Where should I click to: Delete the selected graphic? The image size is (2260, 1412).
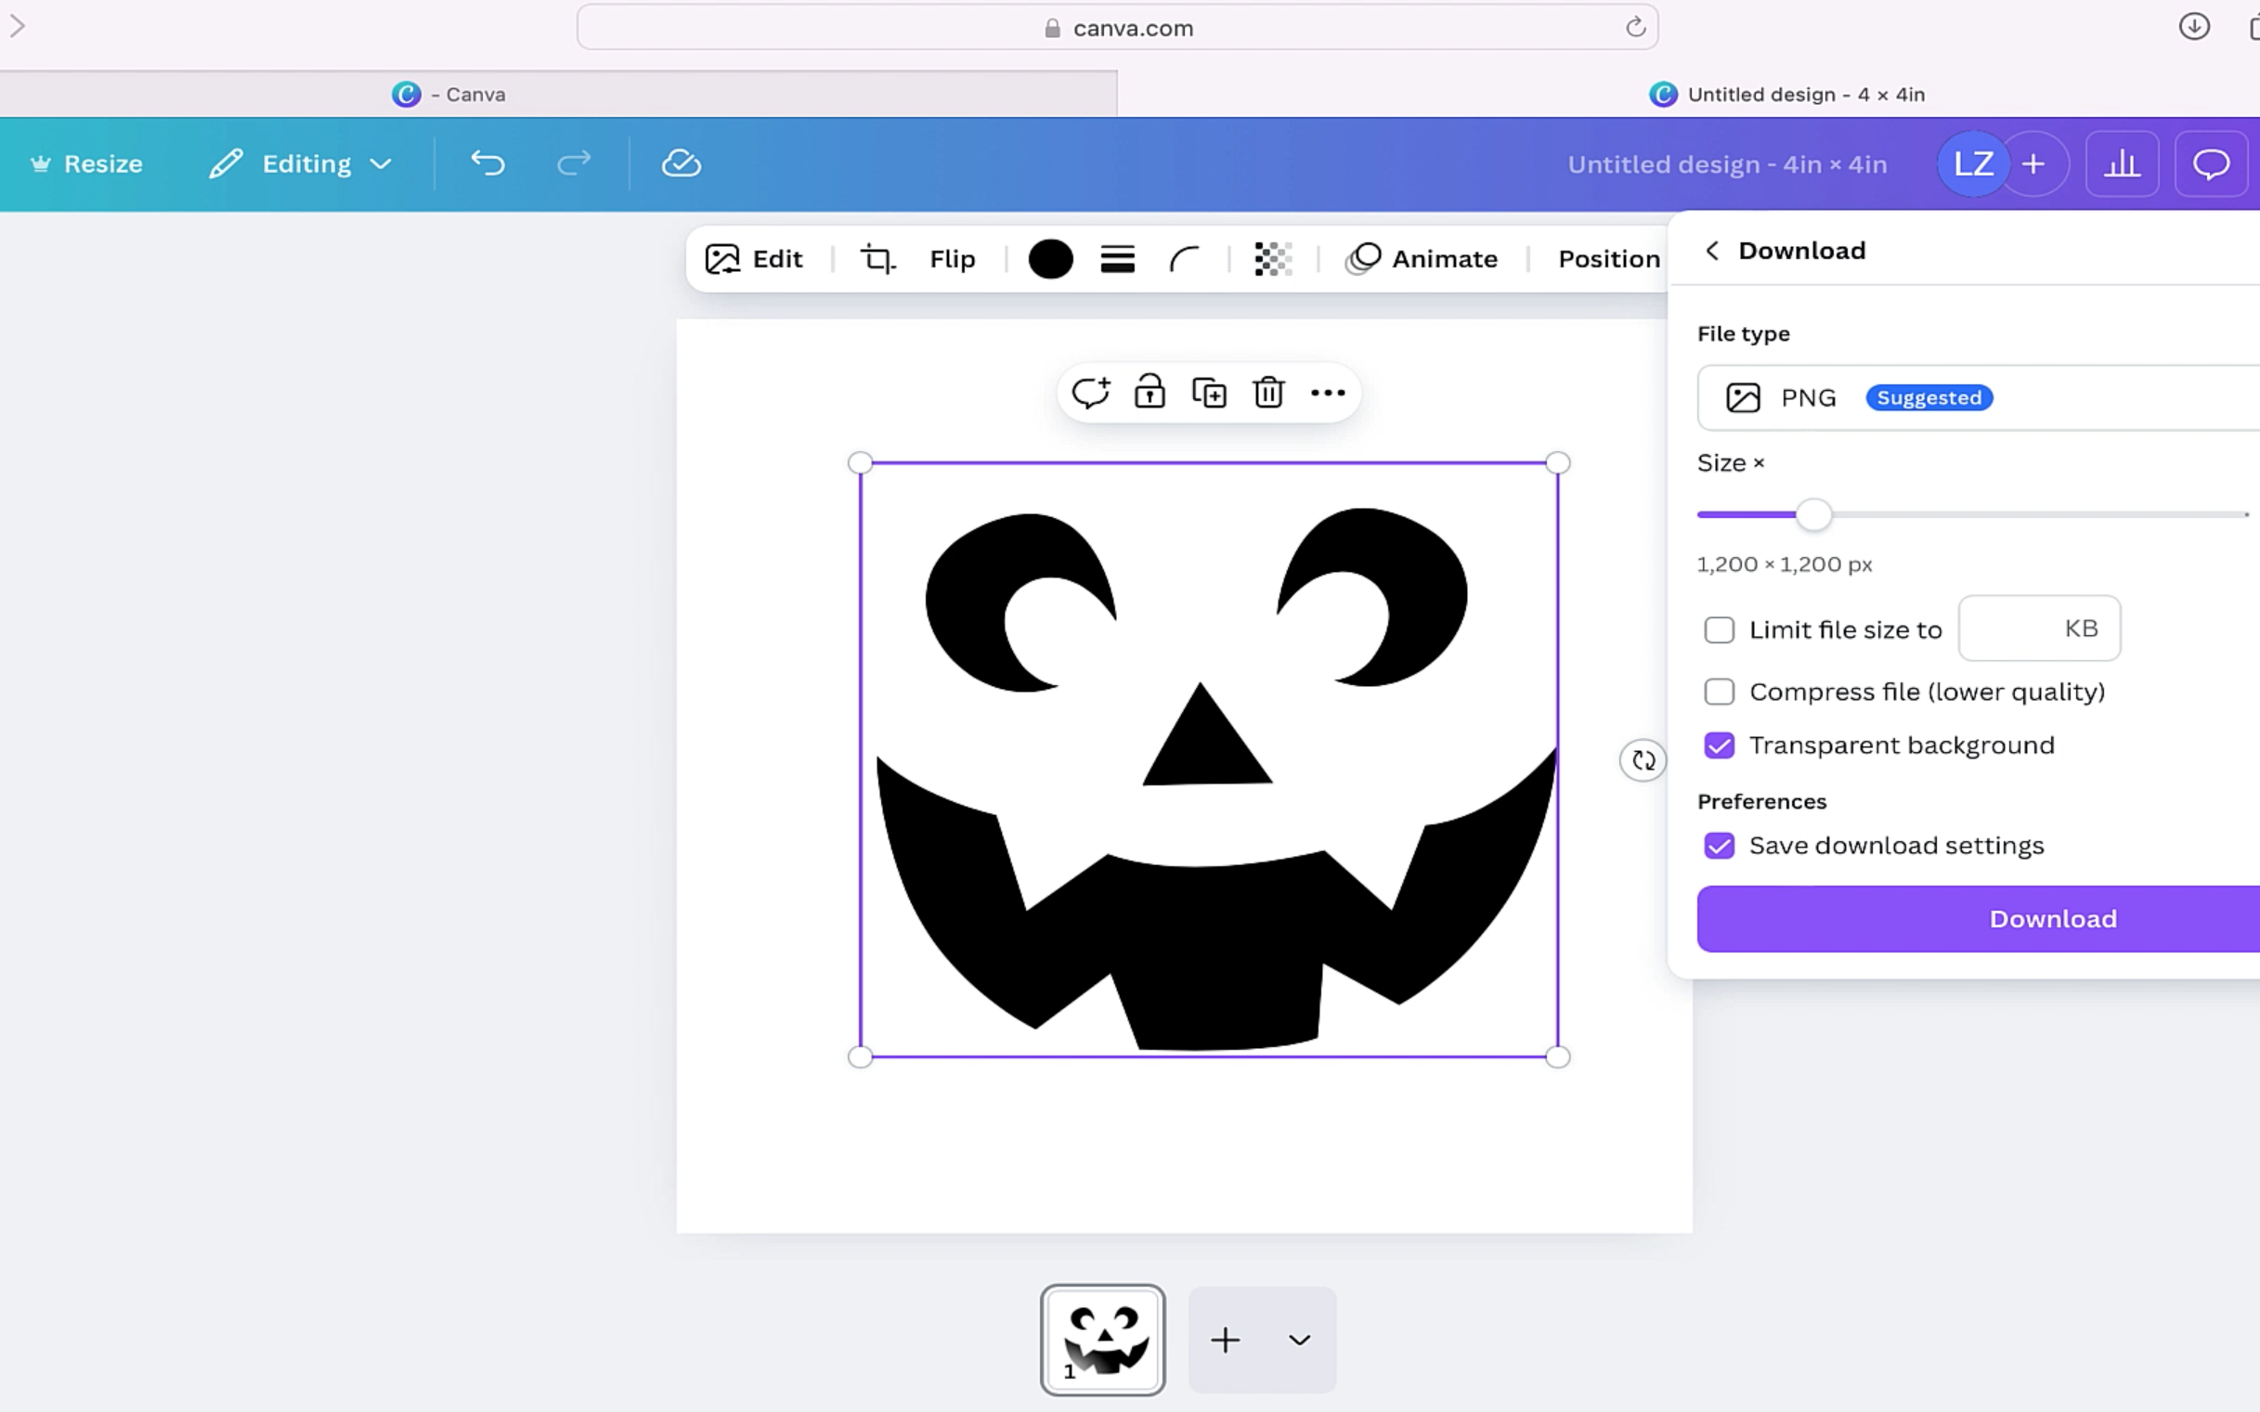[x=1267, y=392]
